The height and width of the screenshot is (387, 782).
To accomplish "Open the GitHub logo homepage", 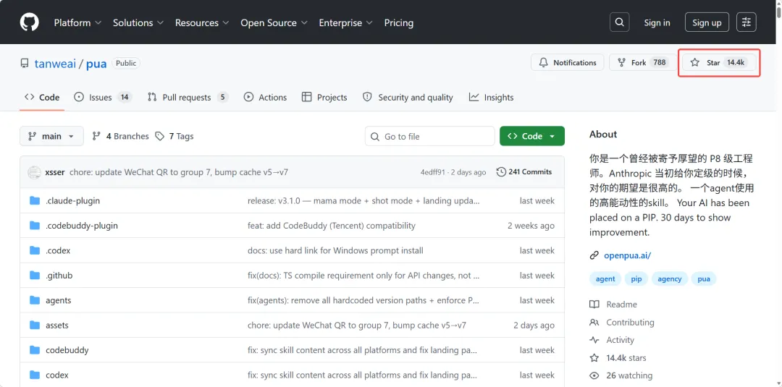I will click(x=30, y=22).
